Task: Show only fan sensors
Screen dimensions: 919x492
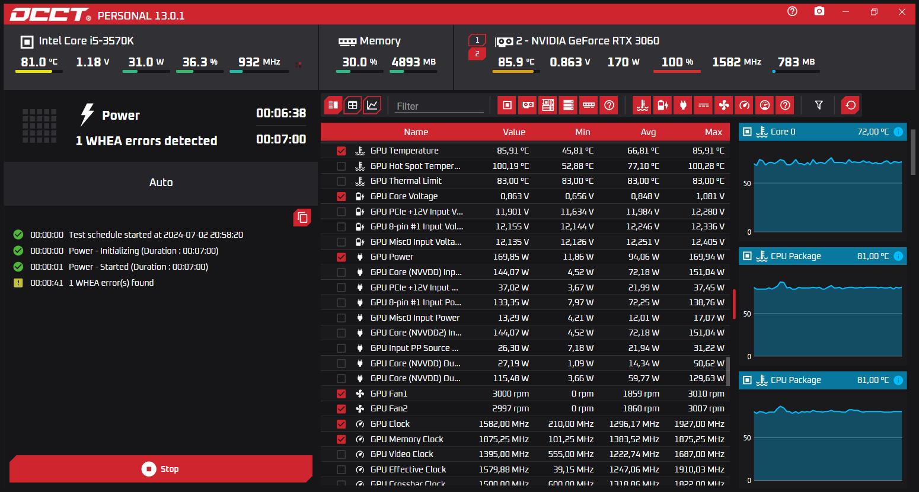Action: tap(724, 106)
